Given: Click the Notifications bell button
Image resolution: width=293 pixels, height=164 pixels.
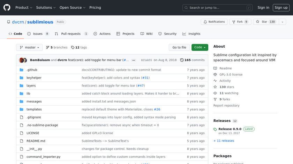Looking at the screenshot, I should click(214, 22).
